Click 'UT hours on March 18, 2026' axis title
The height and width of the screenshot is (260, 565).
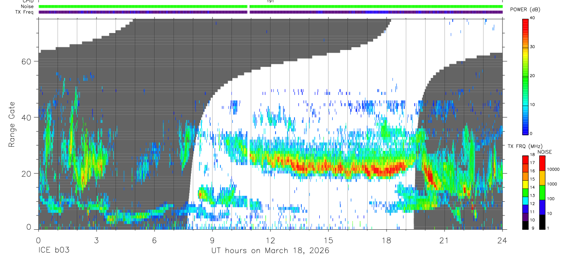[x=270, y=251]
